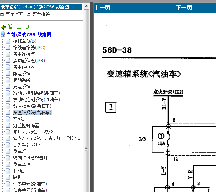Click the page icon beside 灯监控蜂鸣器

[x=8, y=125]
